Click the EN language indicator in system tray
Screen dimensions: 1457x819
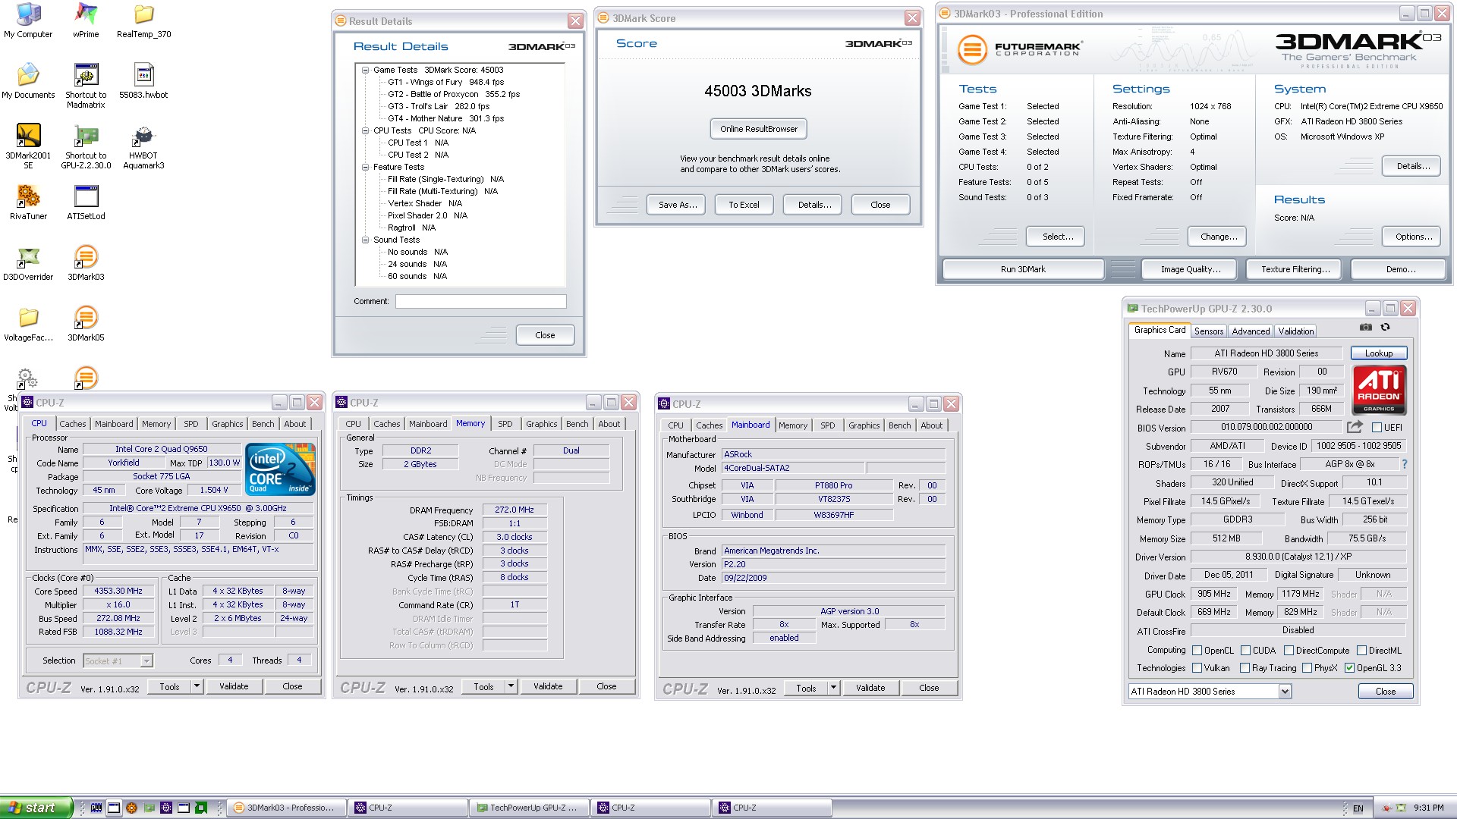(1358, 808)
